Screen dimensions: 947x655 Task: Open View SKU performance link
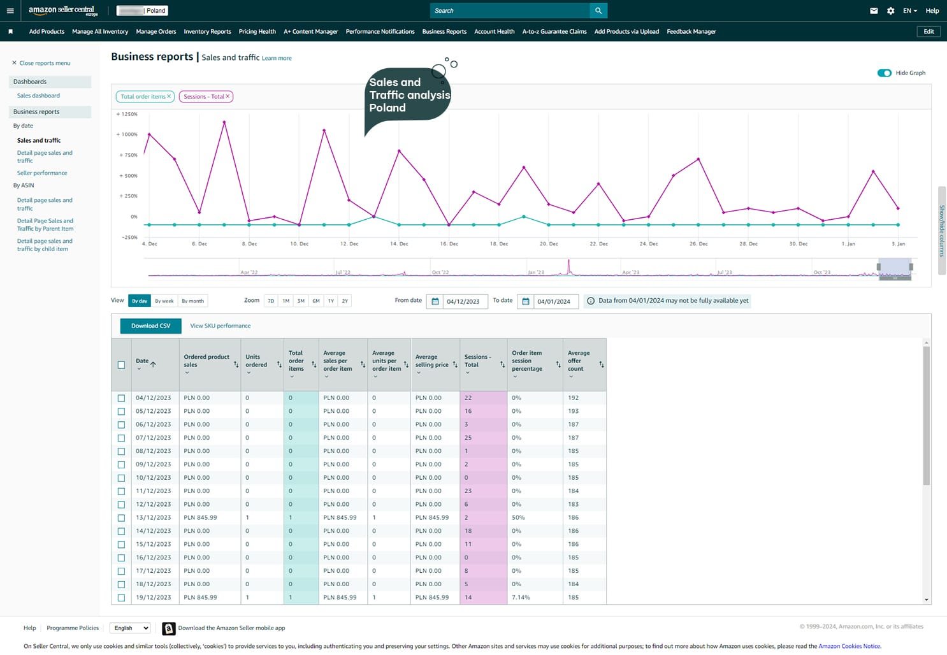220,326
